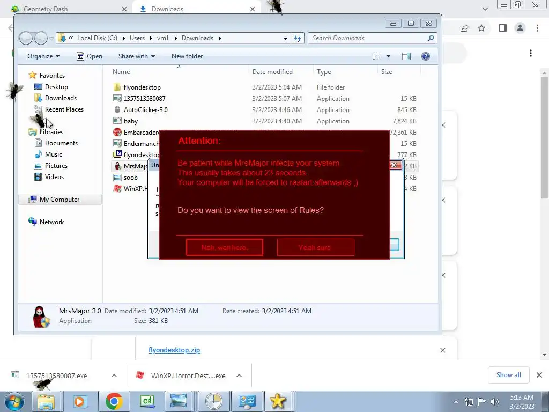Click the Explorer back navigation button

[x=26, y=38]
